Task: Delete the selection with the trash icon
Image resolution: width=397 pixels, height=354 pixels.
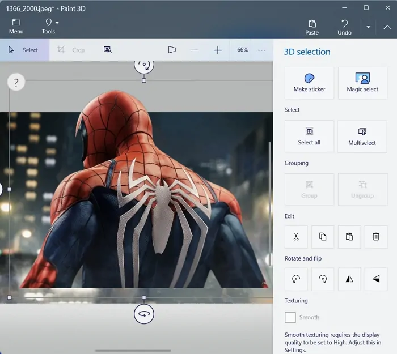Action: coord(376,237)
